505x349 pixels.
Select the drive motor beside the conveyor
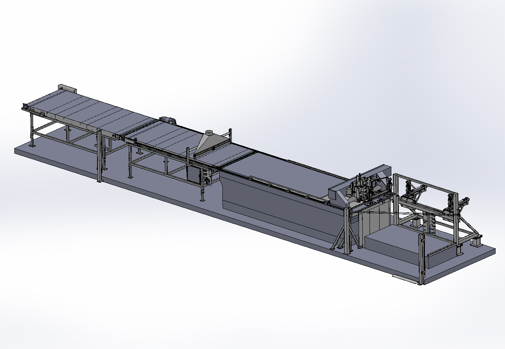click(168, 120)
